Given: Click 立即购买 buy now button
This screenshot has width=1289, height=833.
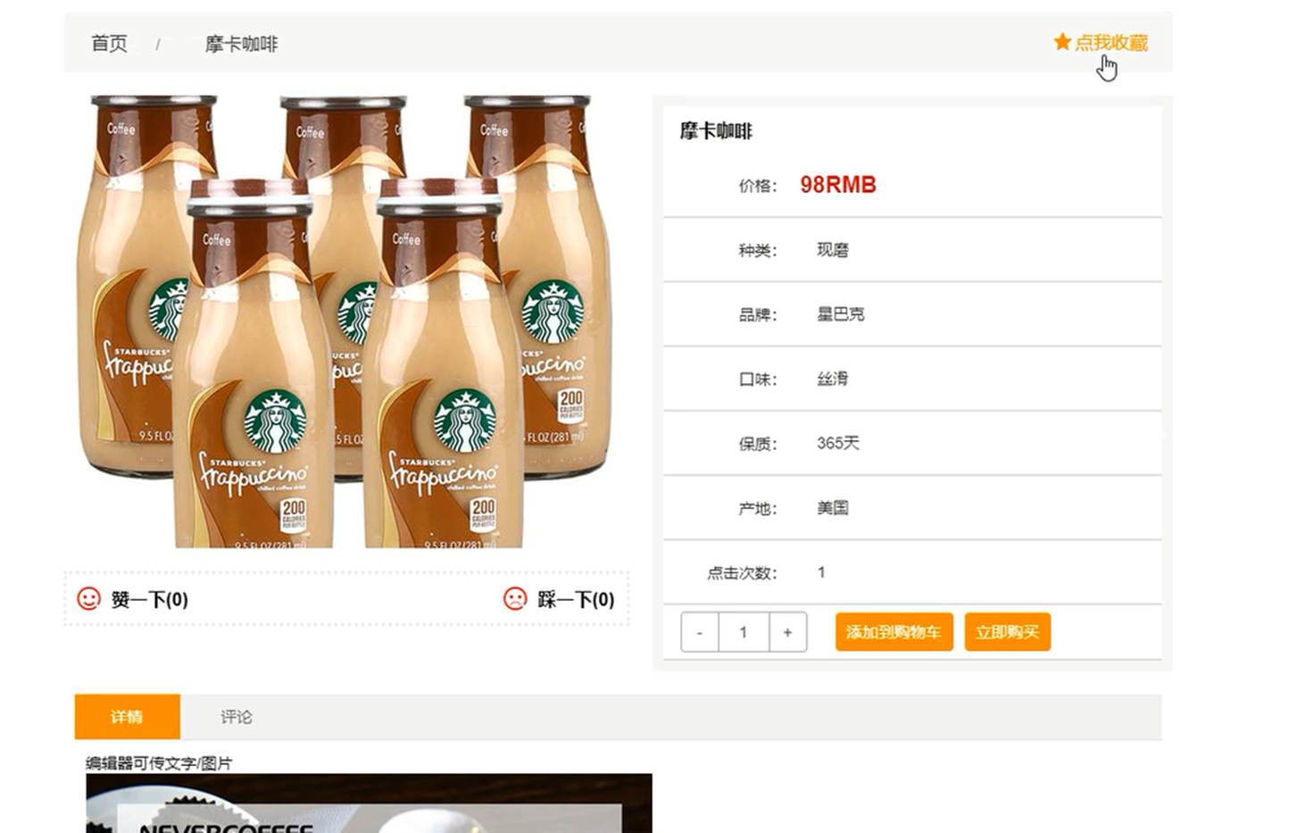Looking at the screenshot, I should [x=1007, y=632].
